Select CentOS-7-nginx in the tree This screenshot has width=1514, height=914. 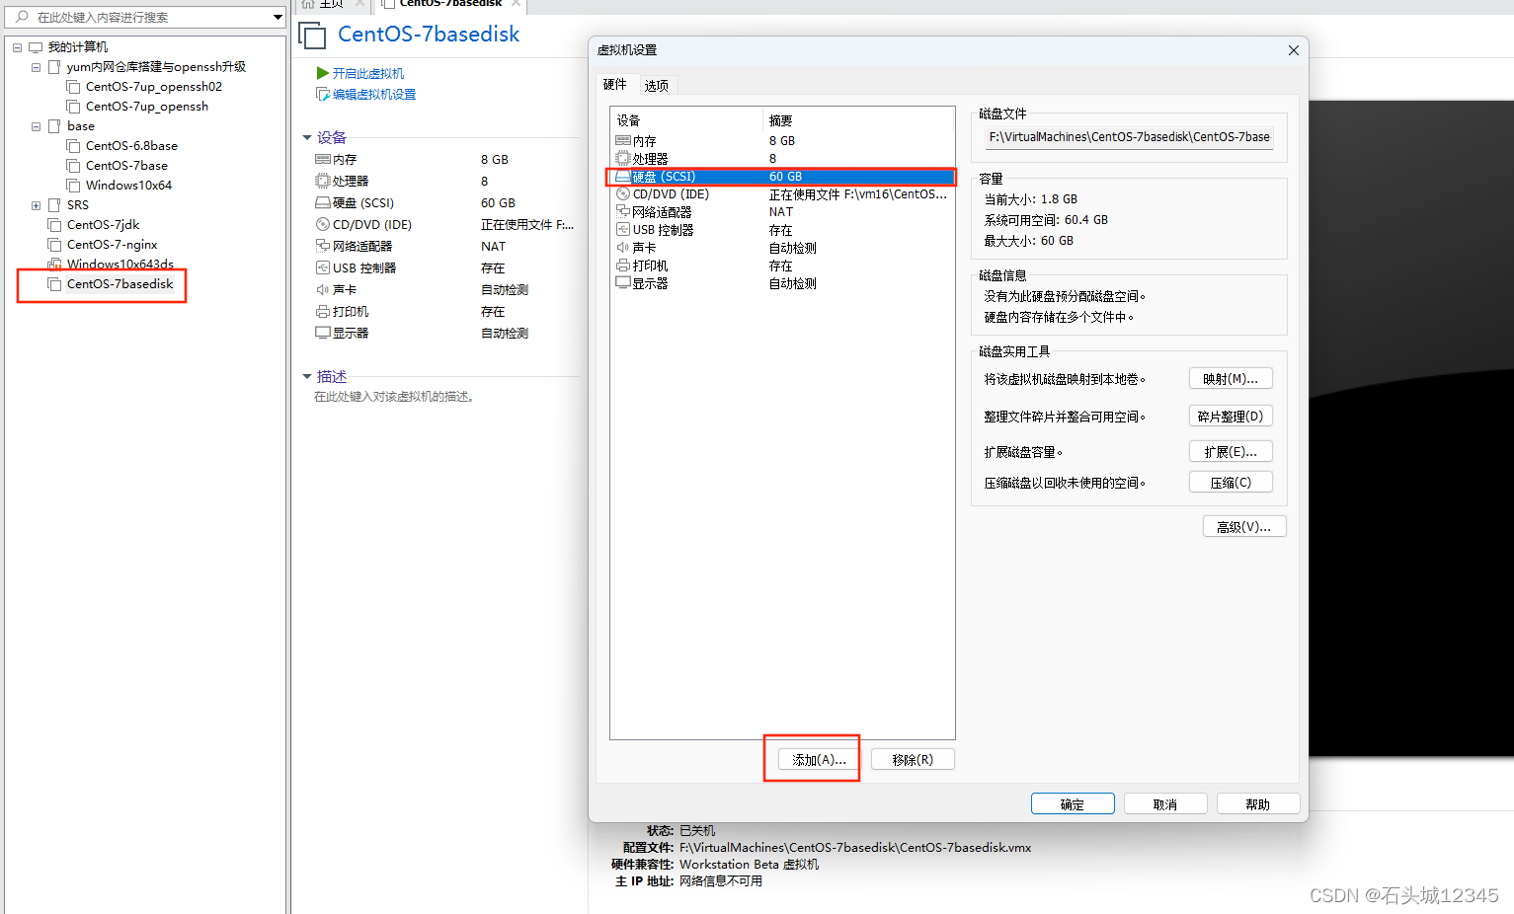pyautogui.click(x=112, y=245)
